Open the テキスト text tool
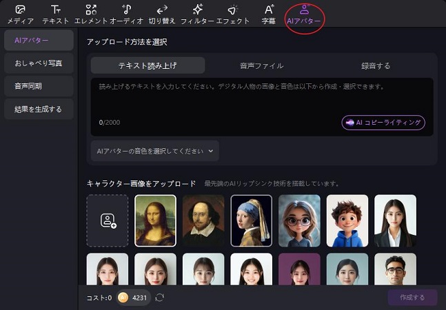This screenshot has height=310, width=446. tap(55, 14)
